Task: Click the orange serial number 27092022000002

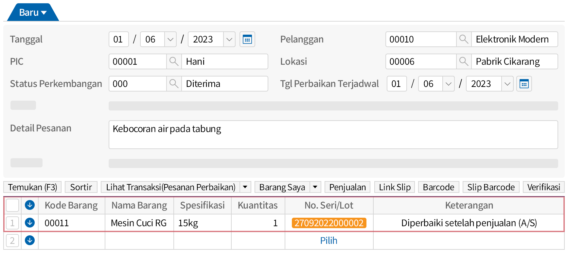Action: tap(328, 223)
